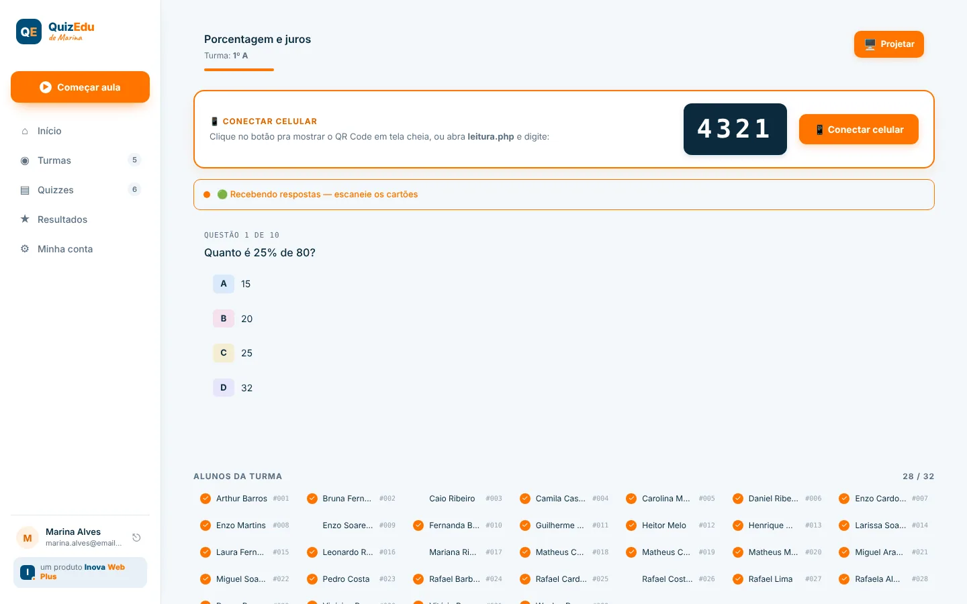Go to the Quizzes section

pyautogui.click(x=80, y=190)
